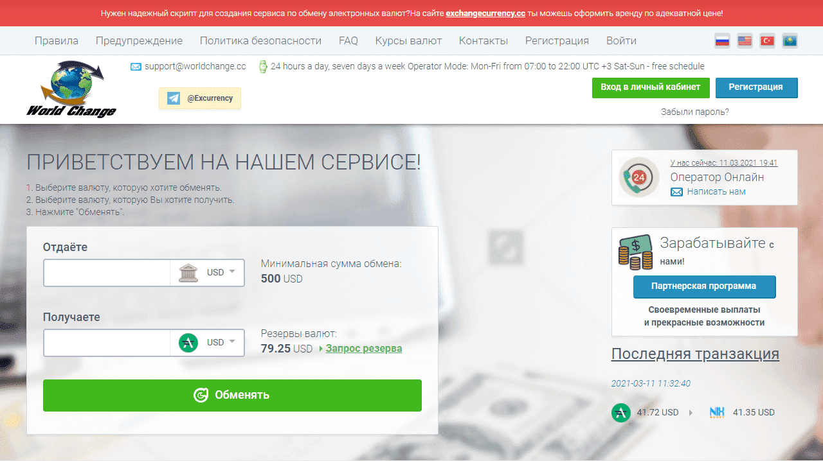
Task: Click the Kazakhstan flag language icon
Action: click(790, 41)
